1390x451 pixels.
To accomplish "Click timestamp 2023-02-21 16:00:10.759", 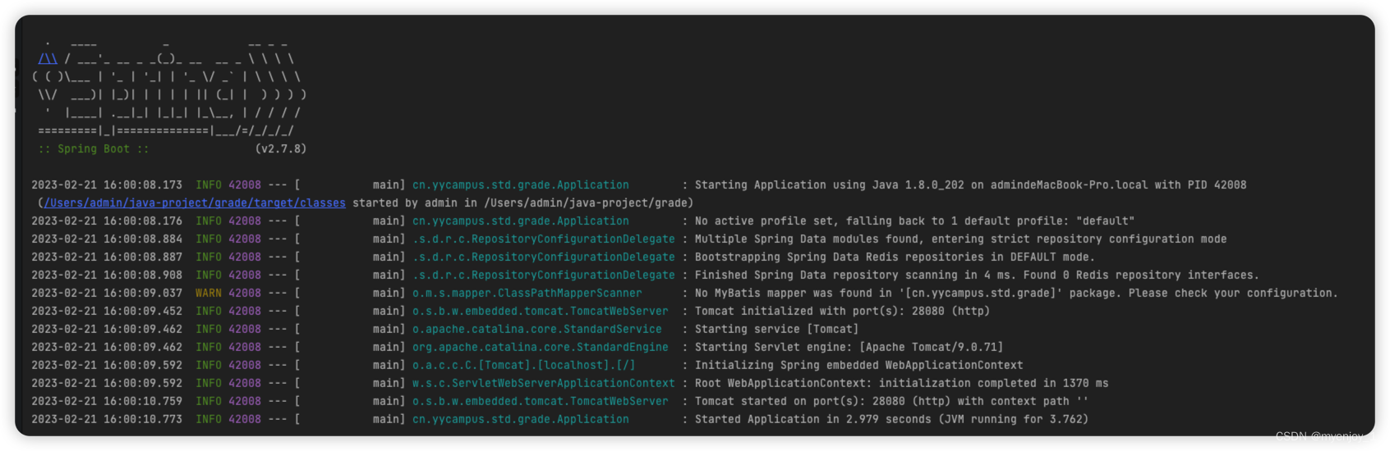I will click(107, 401).
